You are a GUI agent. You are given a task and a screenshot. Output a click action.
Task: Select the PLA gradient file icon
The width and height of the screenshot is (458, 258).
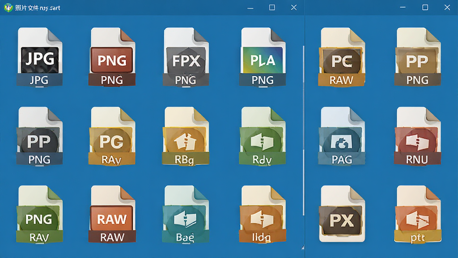pos(262,57)
